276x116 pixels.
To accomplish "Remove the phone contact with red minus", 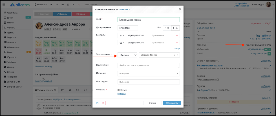I will (x=177, y=35).
